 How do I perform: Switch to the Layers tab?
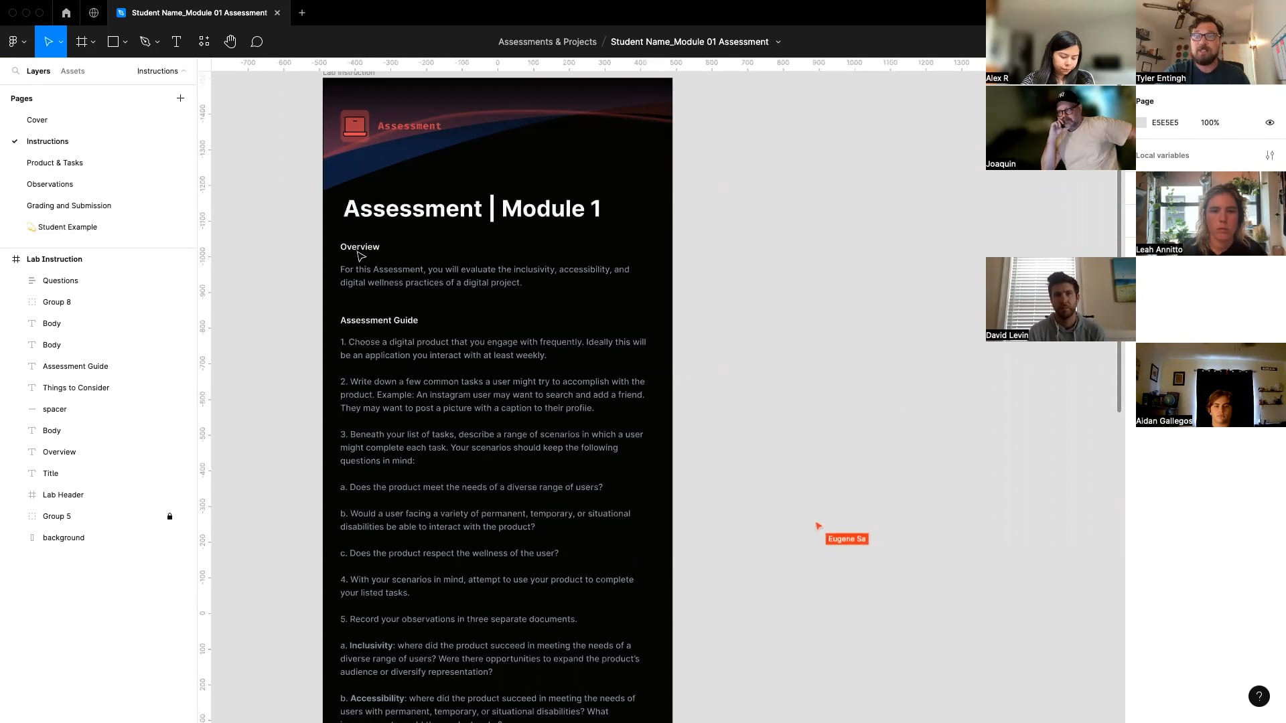coord(38,71)
